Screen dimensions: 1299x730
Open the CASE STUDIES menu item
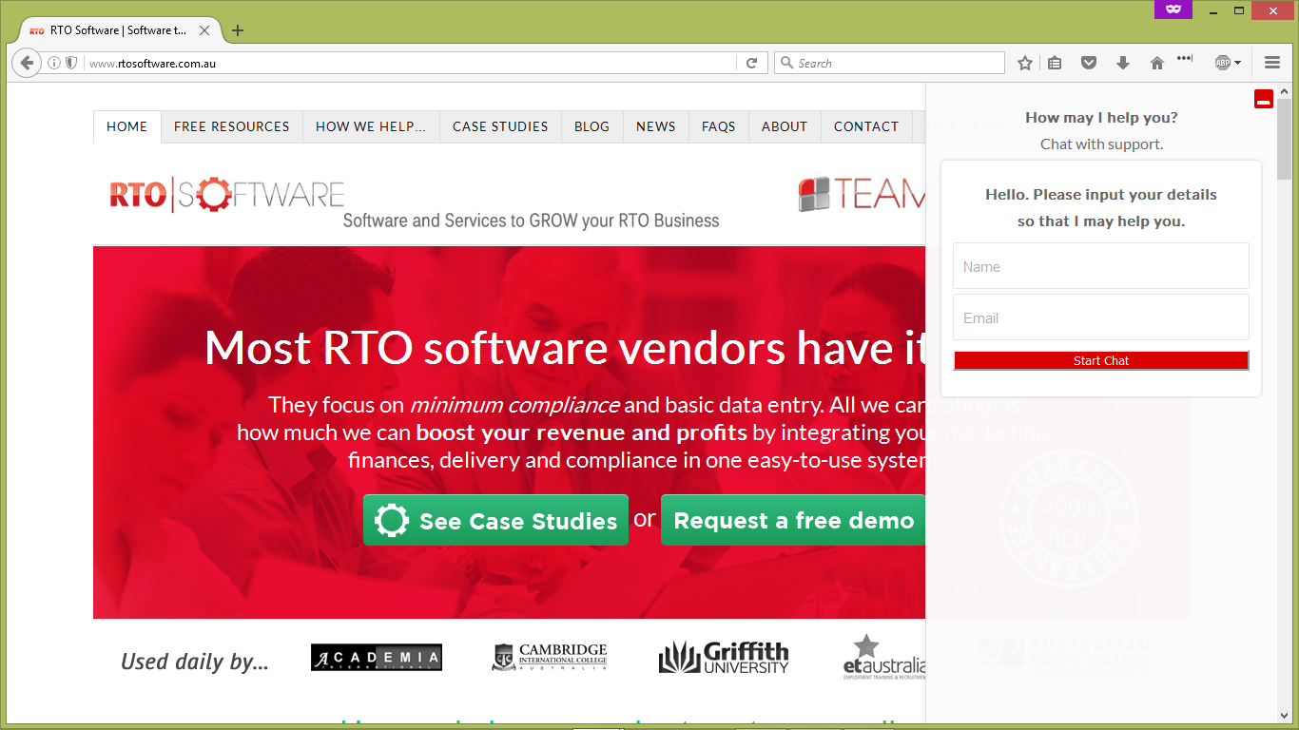(500, 126)
